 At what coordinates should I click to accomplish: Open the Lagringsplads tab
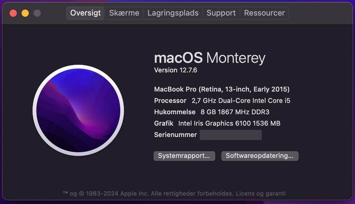(x=173, y=13)
